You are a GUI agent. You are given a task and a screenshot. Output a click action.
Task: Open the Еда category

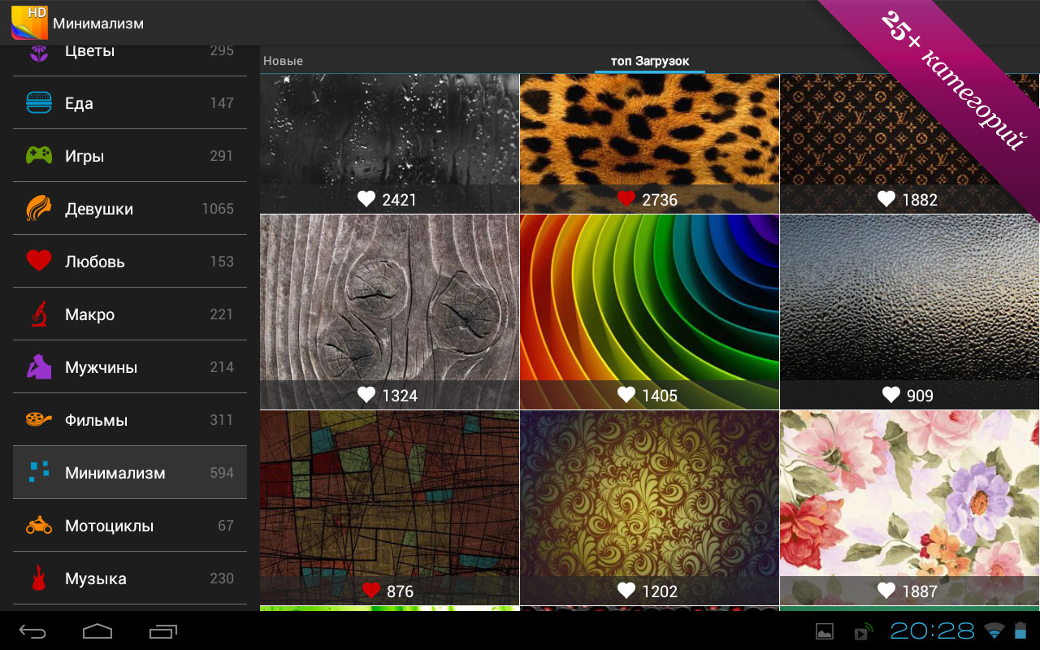(130, 103)
